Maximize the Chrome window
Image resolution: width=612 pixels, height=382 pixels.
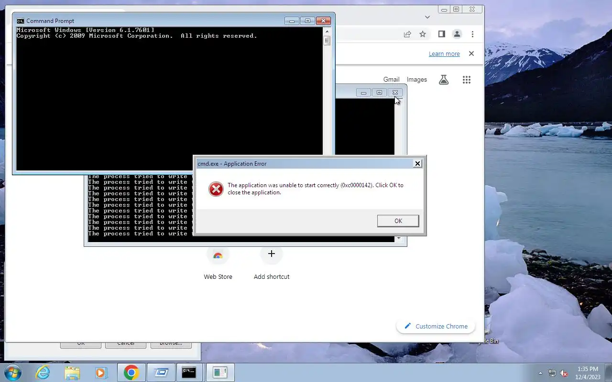tap(456, 10)
